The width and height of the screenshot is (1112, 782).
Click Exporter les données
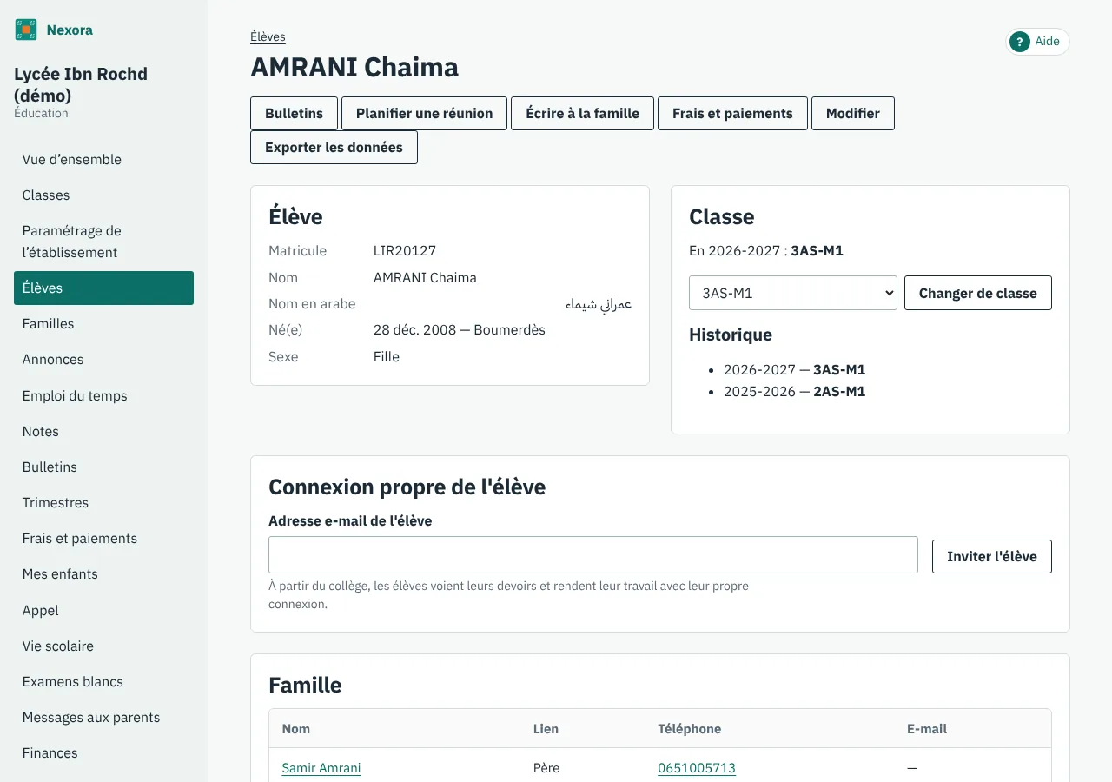[334, 147]
